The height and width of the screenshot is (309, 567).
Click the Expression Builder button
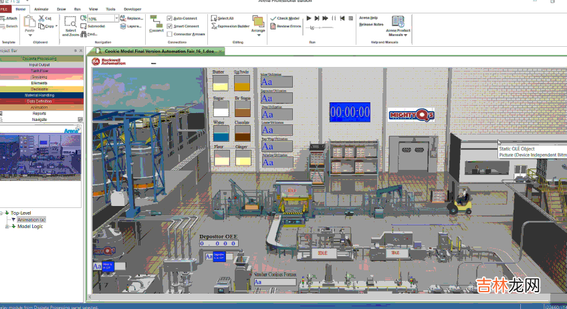(x=231, y=26)
